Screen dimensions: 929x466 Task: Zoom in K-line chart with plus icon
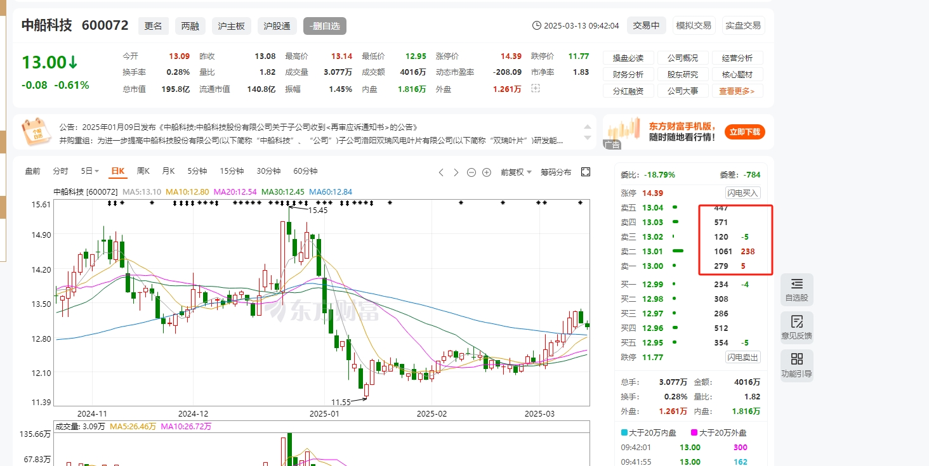click(487, 172)
